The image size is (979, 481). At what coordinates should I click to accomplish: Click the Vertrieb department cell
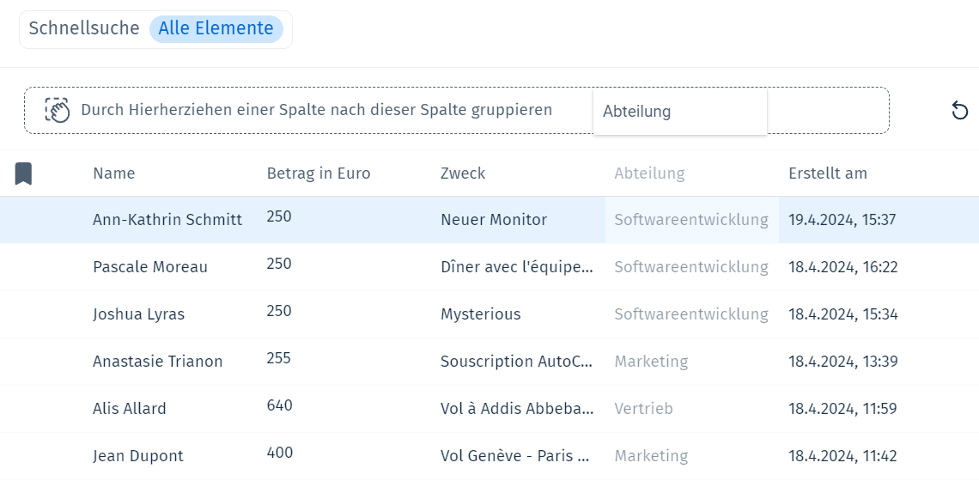(644, 409)
